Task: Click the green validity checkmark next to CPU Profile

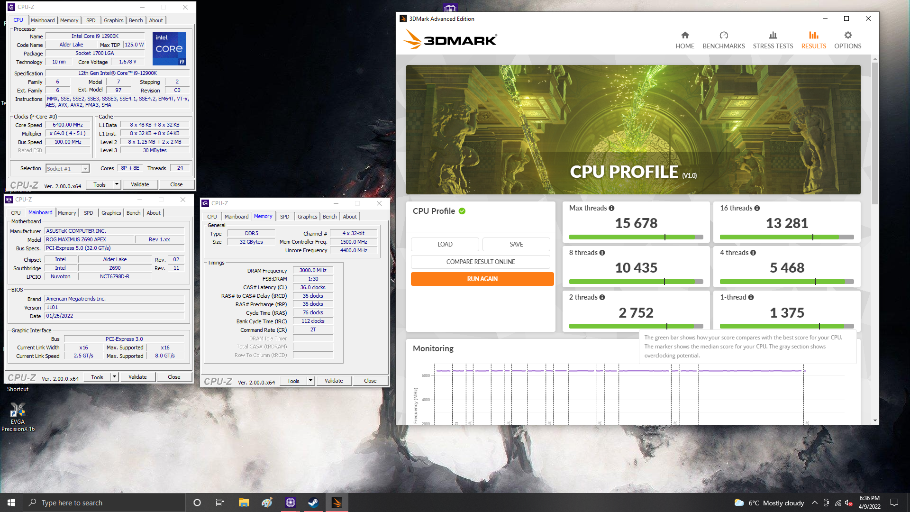Action: (462, 211)
